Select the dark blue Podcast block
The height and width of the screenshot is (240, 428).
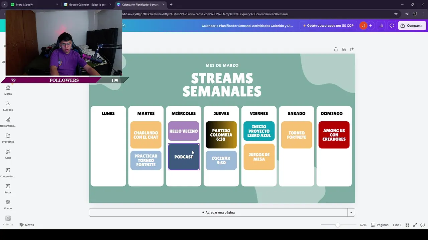(x=184, y=157)
